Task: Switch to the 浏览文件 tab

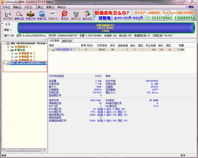Action: tap(67, 41)
